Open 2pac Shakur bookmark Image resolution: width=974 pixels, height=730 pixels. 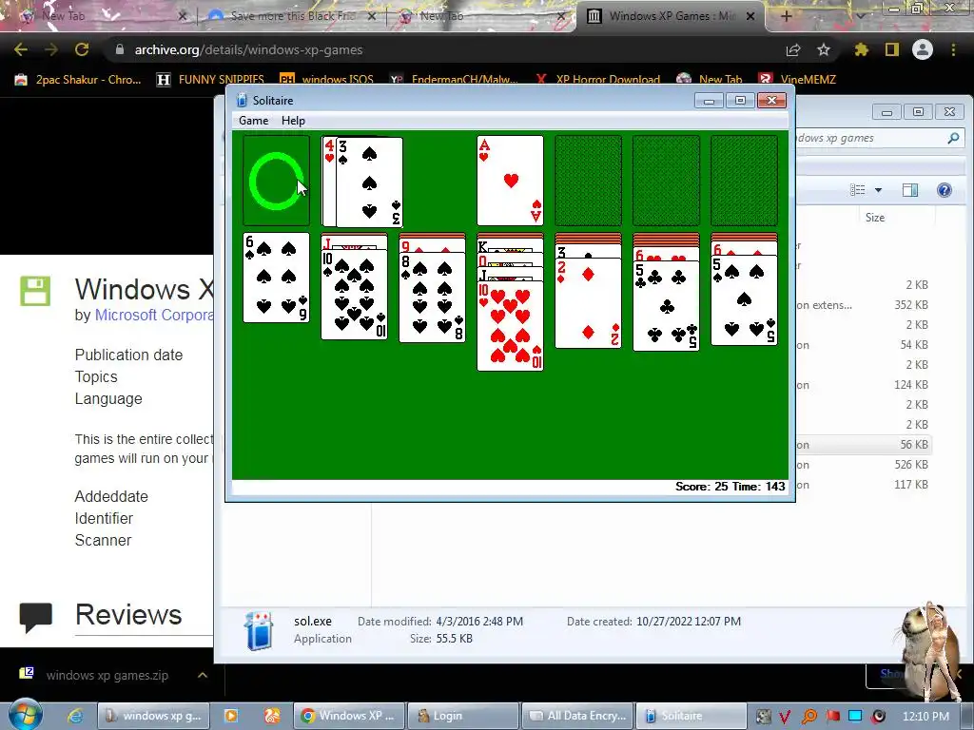click(78, 80)
